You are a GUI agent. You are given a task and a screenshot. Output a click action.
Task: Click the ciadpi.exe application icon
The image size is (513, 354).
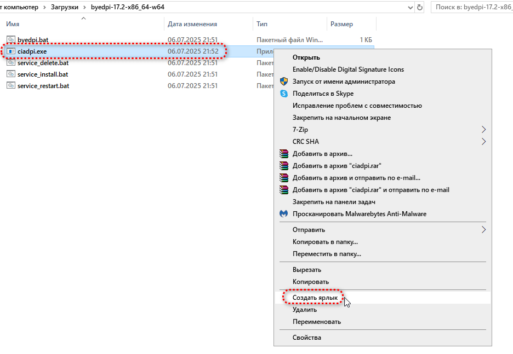[11, 51]
